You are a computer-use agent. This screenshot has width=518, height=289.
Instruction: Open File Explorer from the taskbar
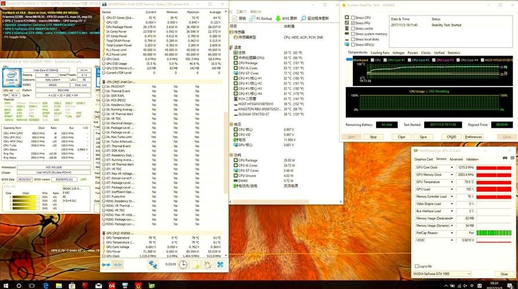point(59,286)
